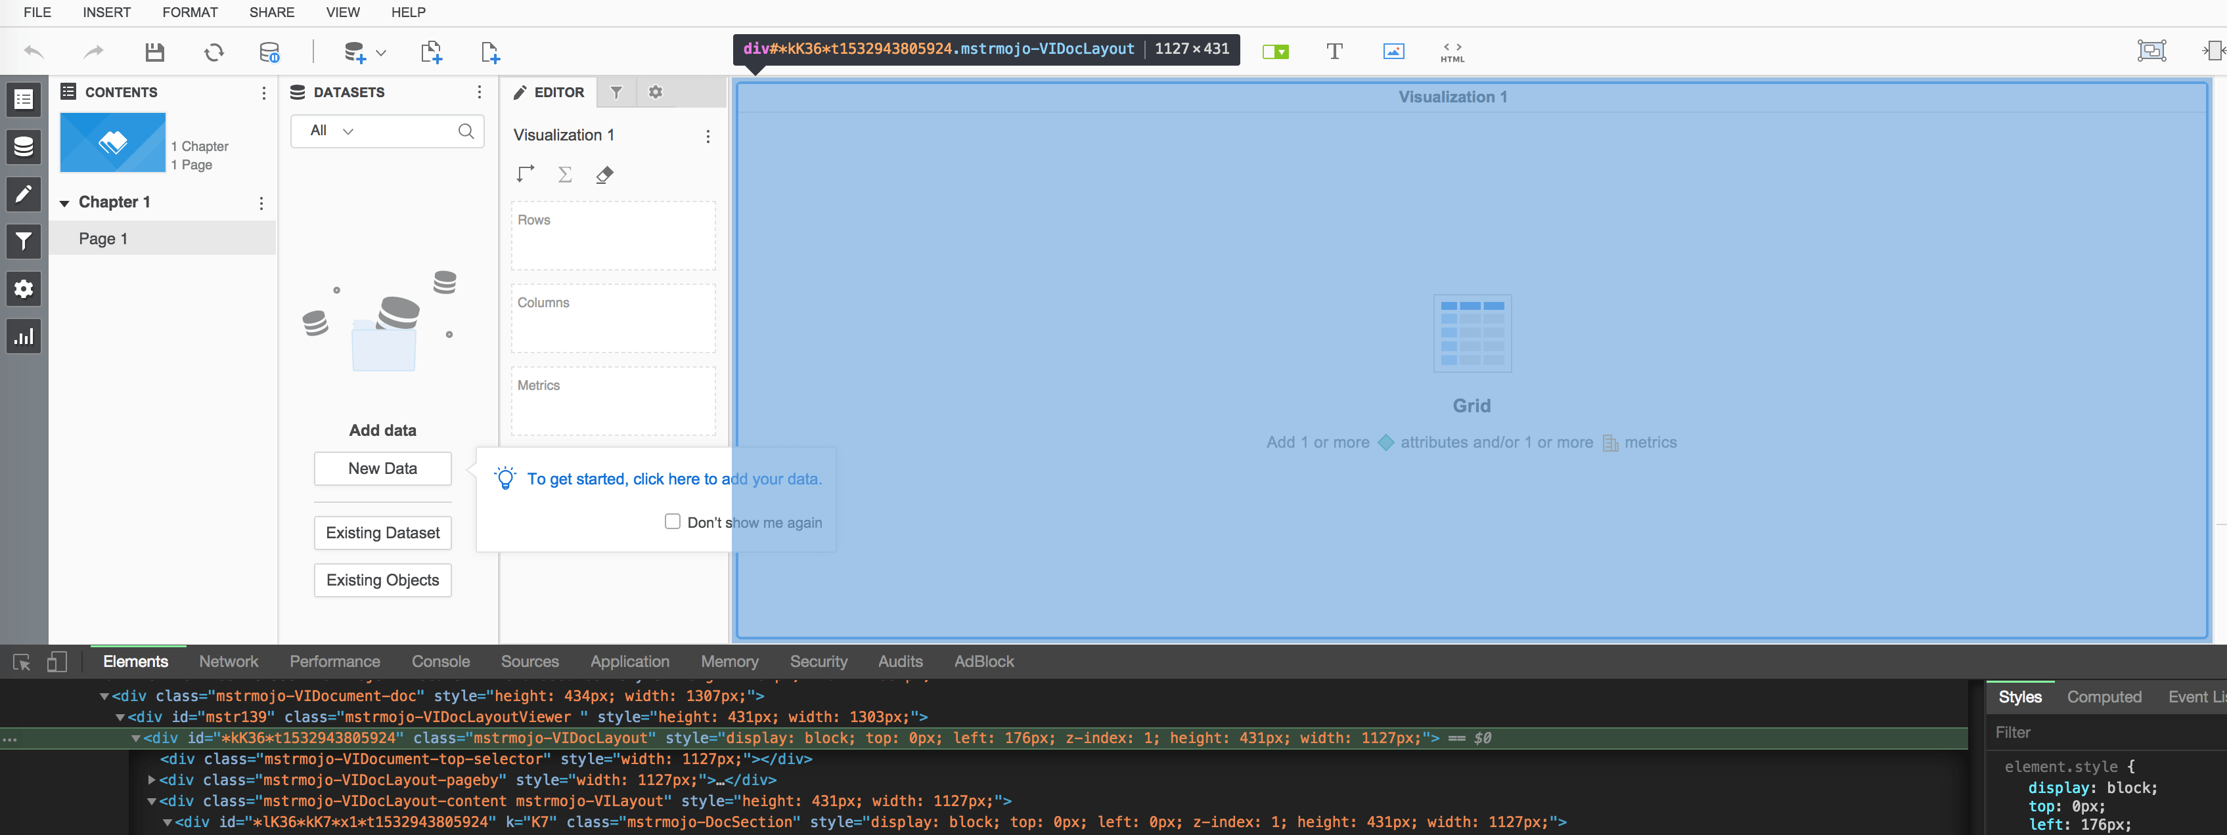Open the filter panel from the left sidebar
The width and height of the screenshot is (2227, 835).
[x=24, y=241]
